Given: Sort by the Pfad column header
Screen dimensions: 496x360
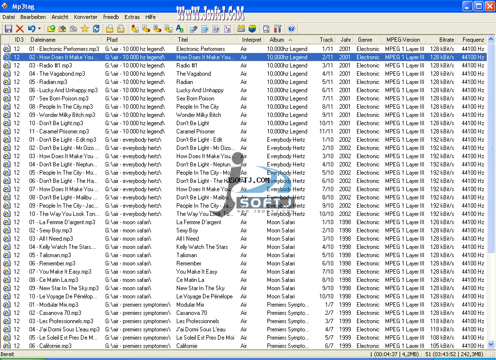Looking at the screenshot, I should pos(138,40).
